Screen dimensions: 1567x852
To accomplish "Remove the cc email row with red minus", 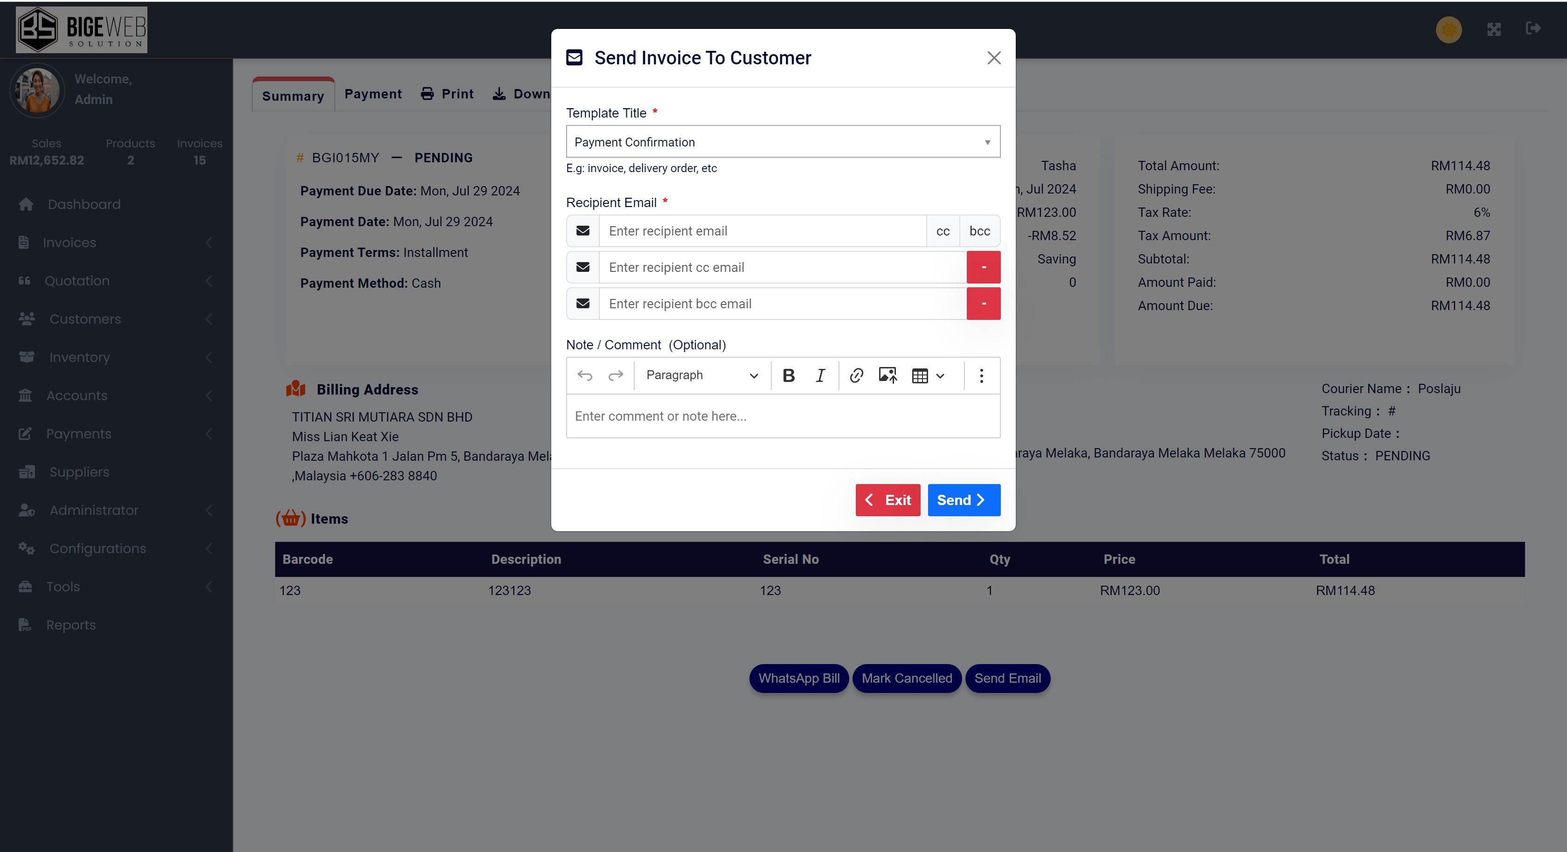I will tap(983, 268).
